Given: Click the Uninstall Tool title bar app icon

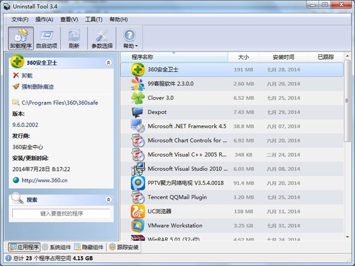Looking at the screenshot, I should [7, 7].
